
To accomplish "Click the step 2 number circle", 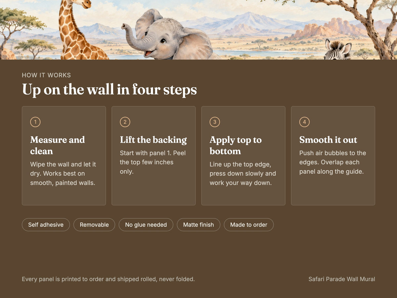I will tap(125, 122).
